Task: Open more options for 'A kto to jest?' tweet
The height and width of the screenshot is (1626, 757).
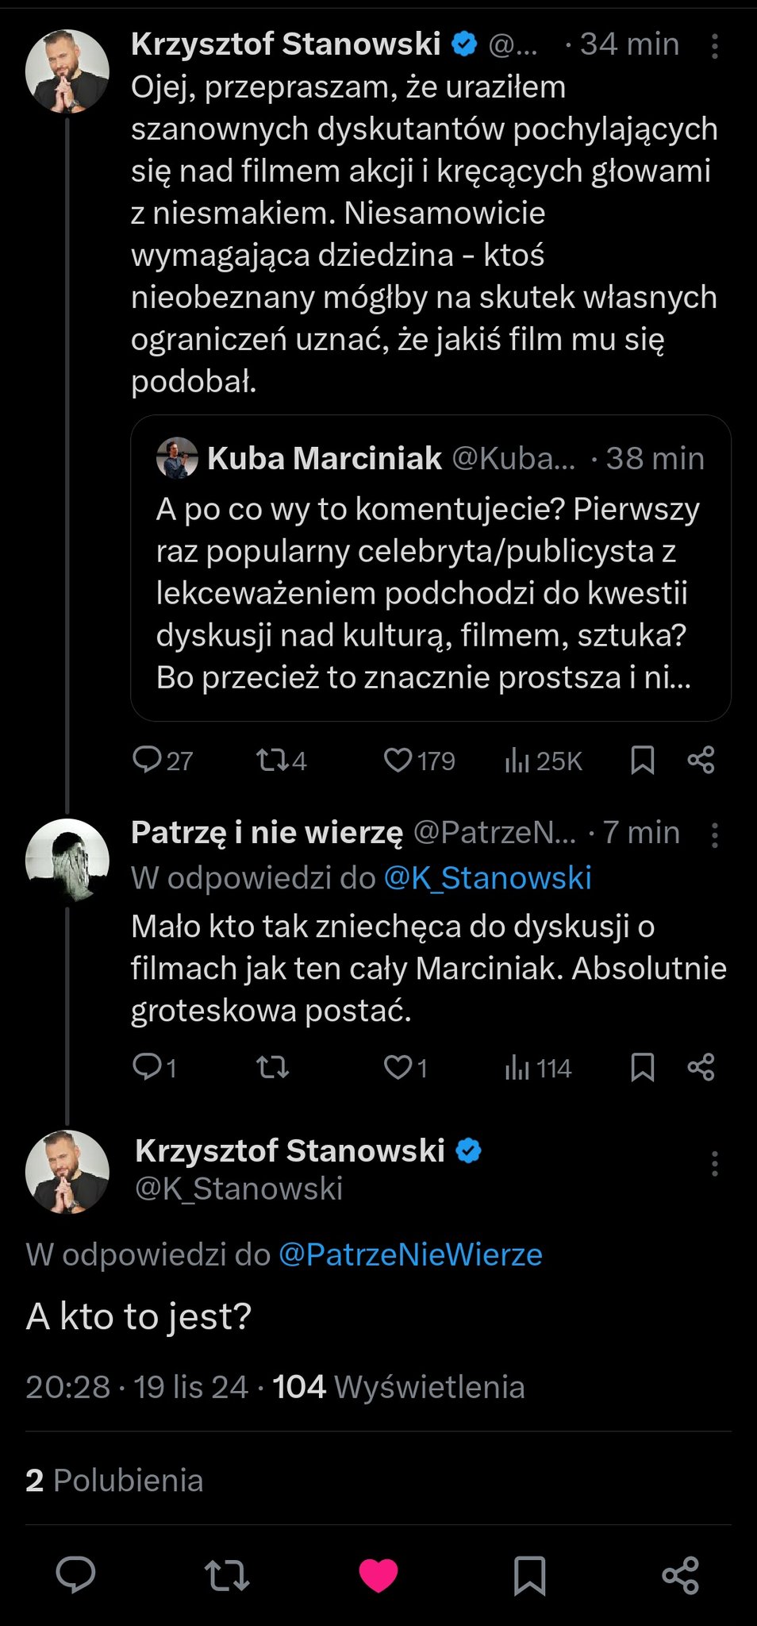Action: point(714,1163)
